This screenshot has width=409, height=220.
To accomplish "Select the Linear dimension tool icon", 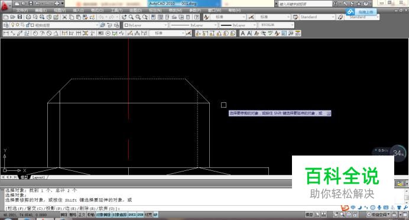I will (x=6, y=33).
